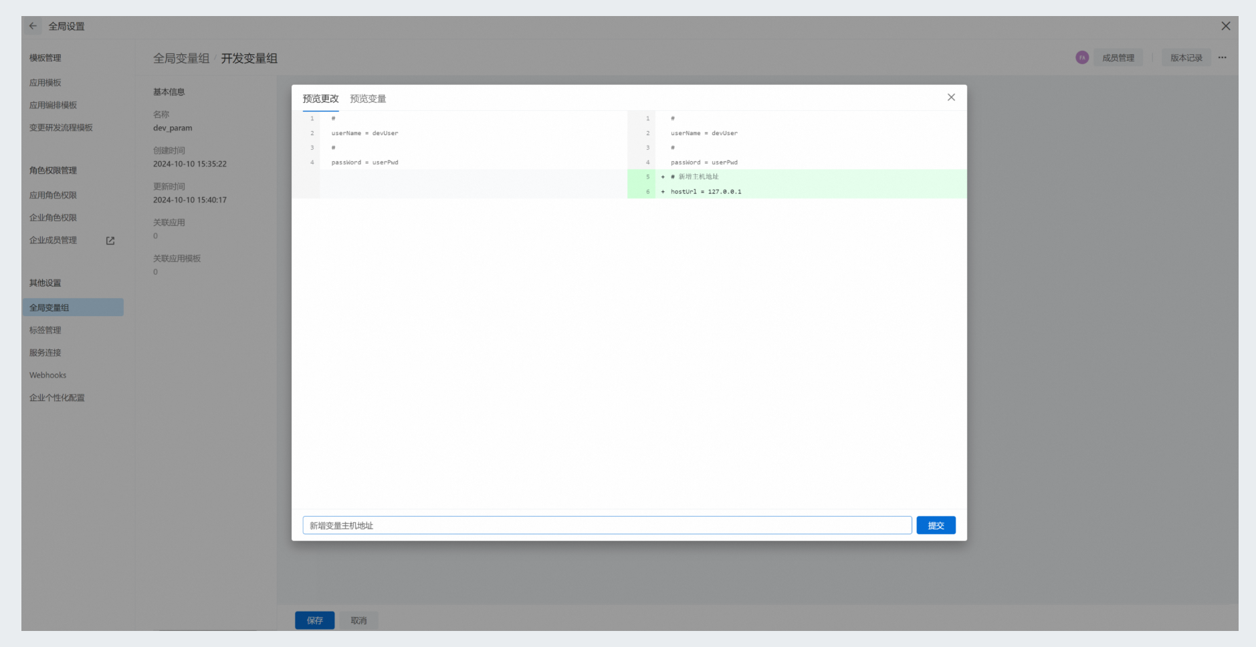Click left pane line passWord = userPwd
This screenshot has width=1256, height=647.
tap(364, 162)
